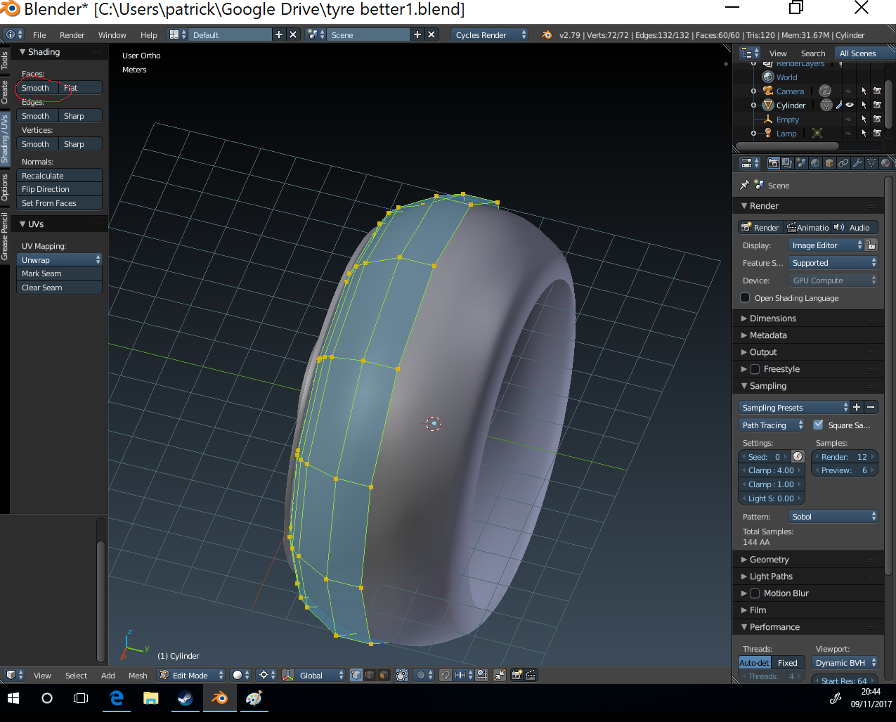
Task: Open the Constraints properties tab (chain icon)
Action: pos(843,163)
